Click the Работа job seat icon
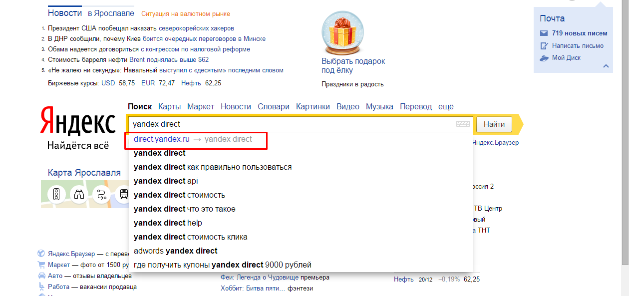Viewport: 629px width, 296px height. tap(42, 287)
